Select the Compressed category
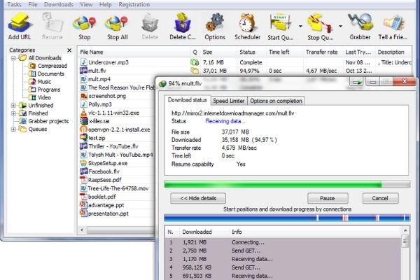This screenshot has height=280, width=420. pyautogui.click(x=52, y=66)
